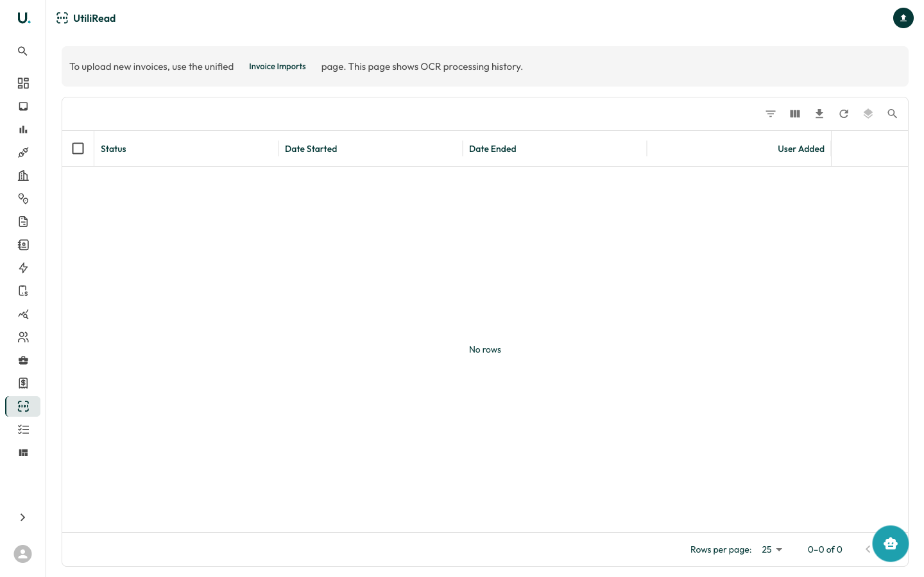Open the inbox tray icon in sidebar
This screenshot has height=577, width=924.
point(23,106)
